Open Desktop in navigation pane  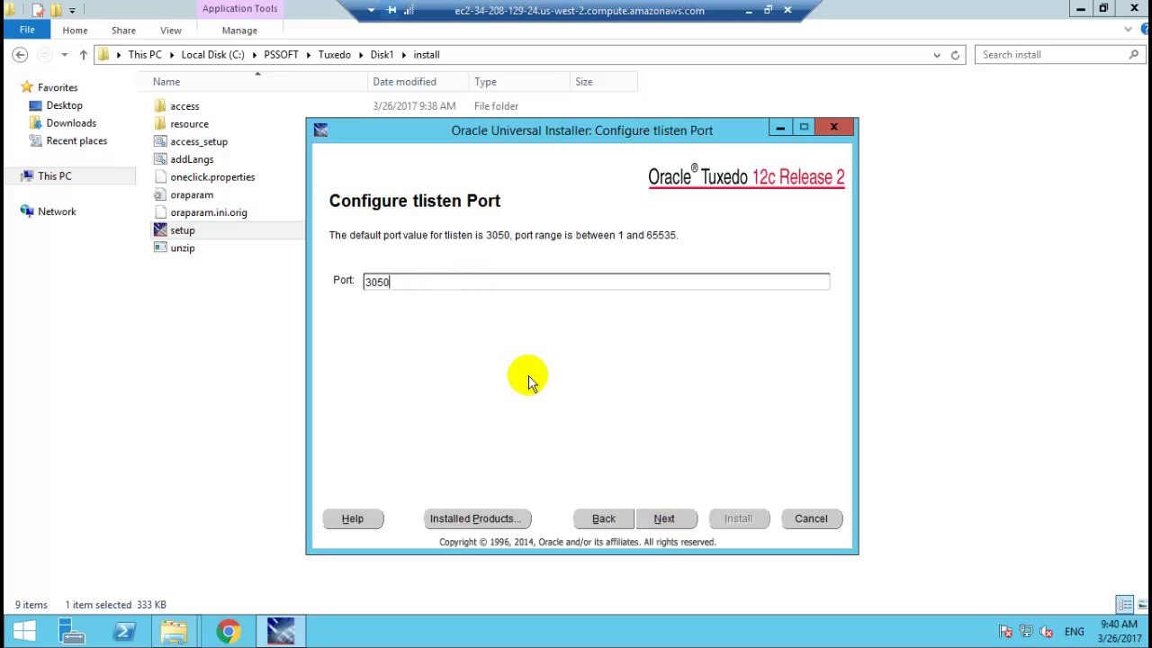point(64,105)
